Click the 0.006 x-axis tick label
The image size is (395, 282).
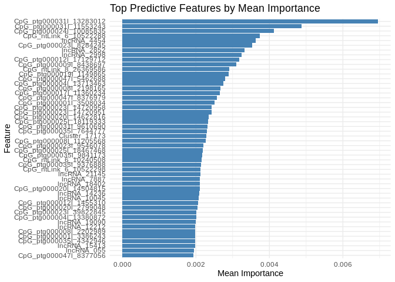[x=343, y=266]
